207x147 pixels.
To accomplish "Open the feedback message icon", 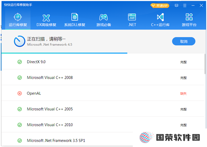I will (176, 6).
